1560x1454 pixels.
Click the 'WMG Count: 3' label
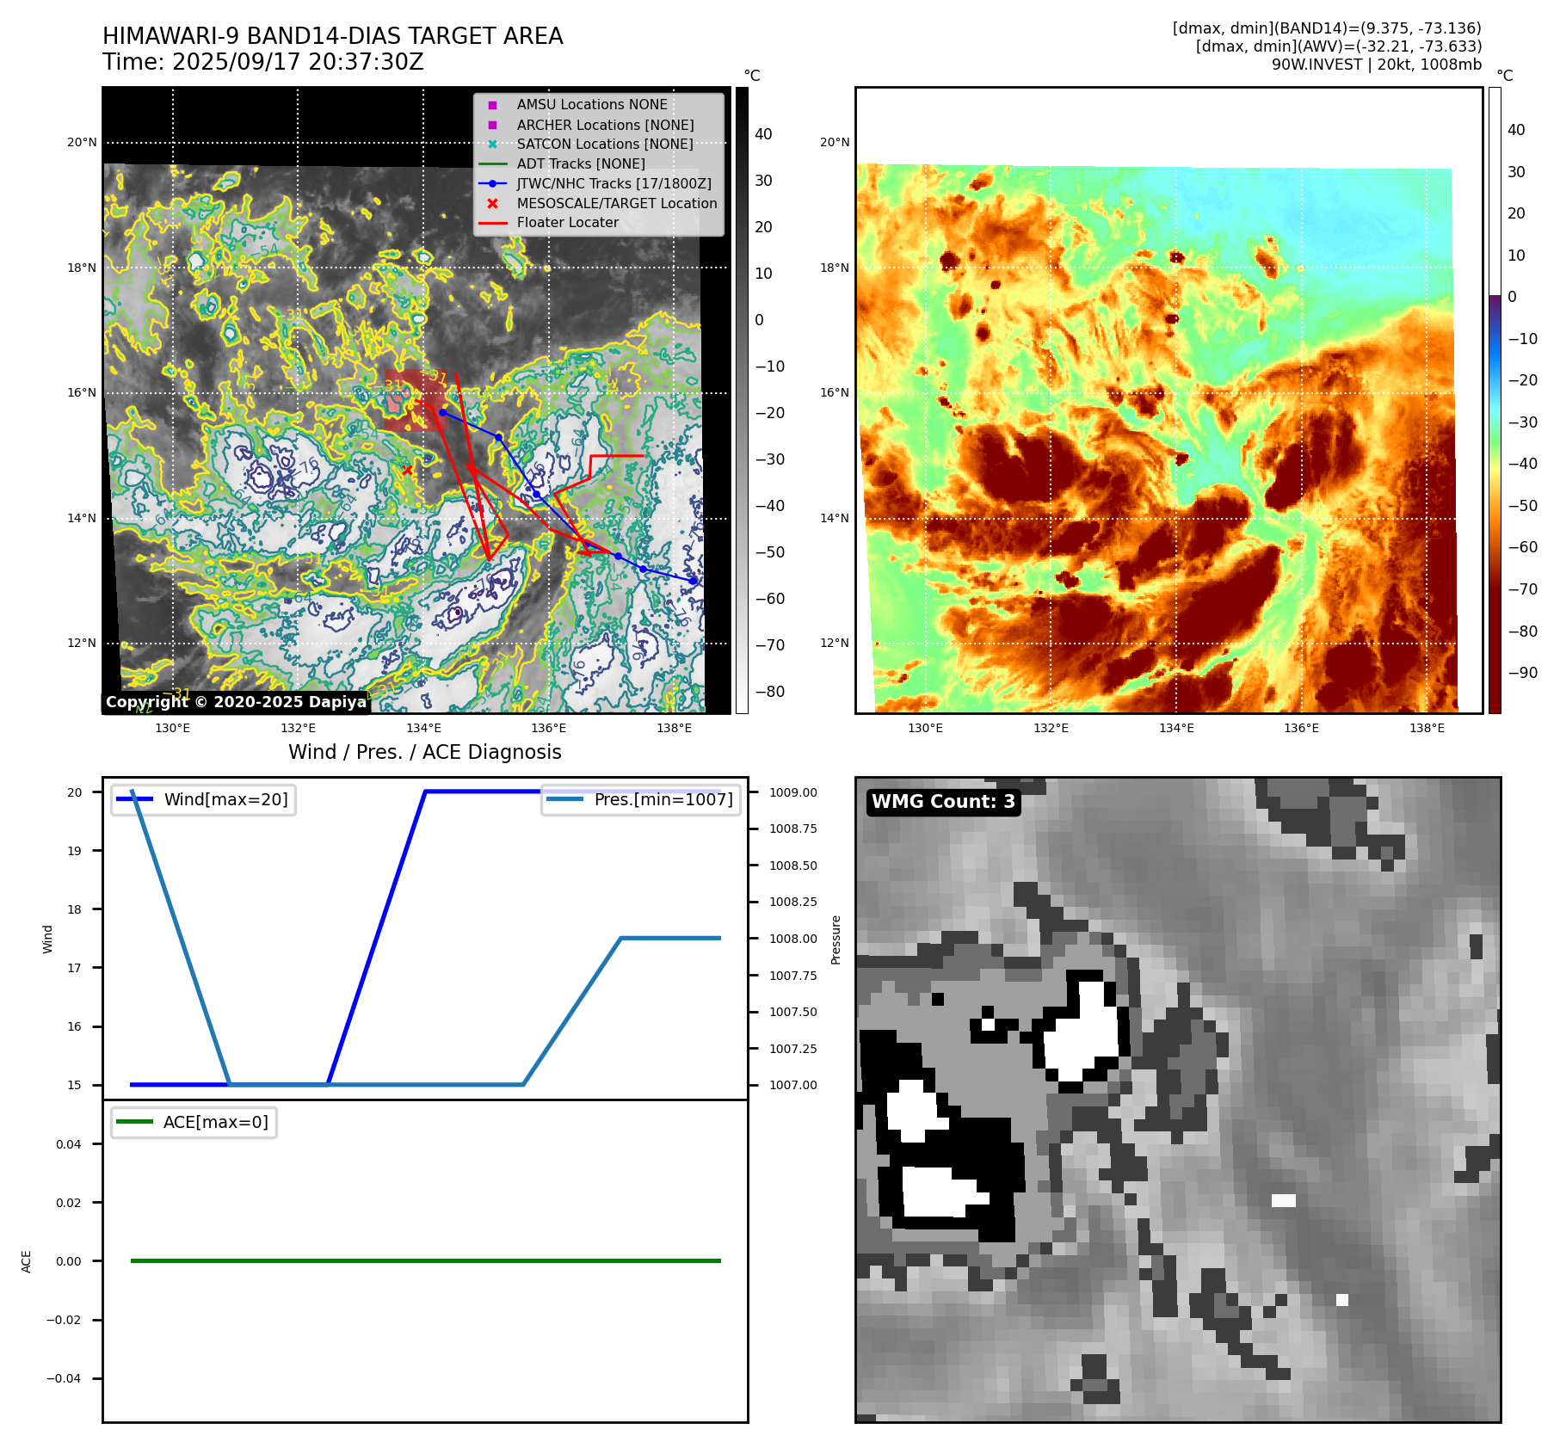(x=943, y=802)
